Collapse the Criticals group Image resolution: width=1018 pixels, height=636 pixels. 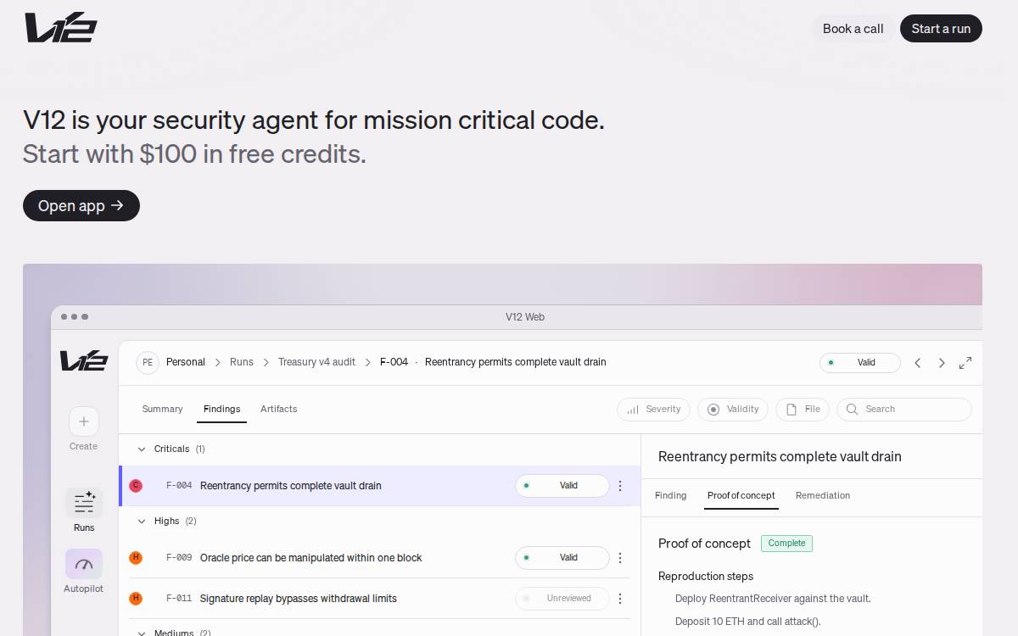pos(142,449)
